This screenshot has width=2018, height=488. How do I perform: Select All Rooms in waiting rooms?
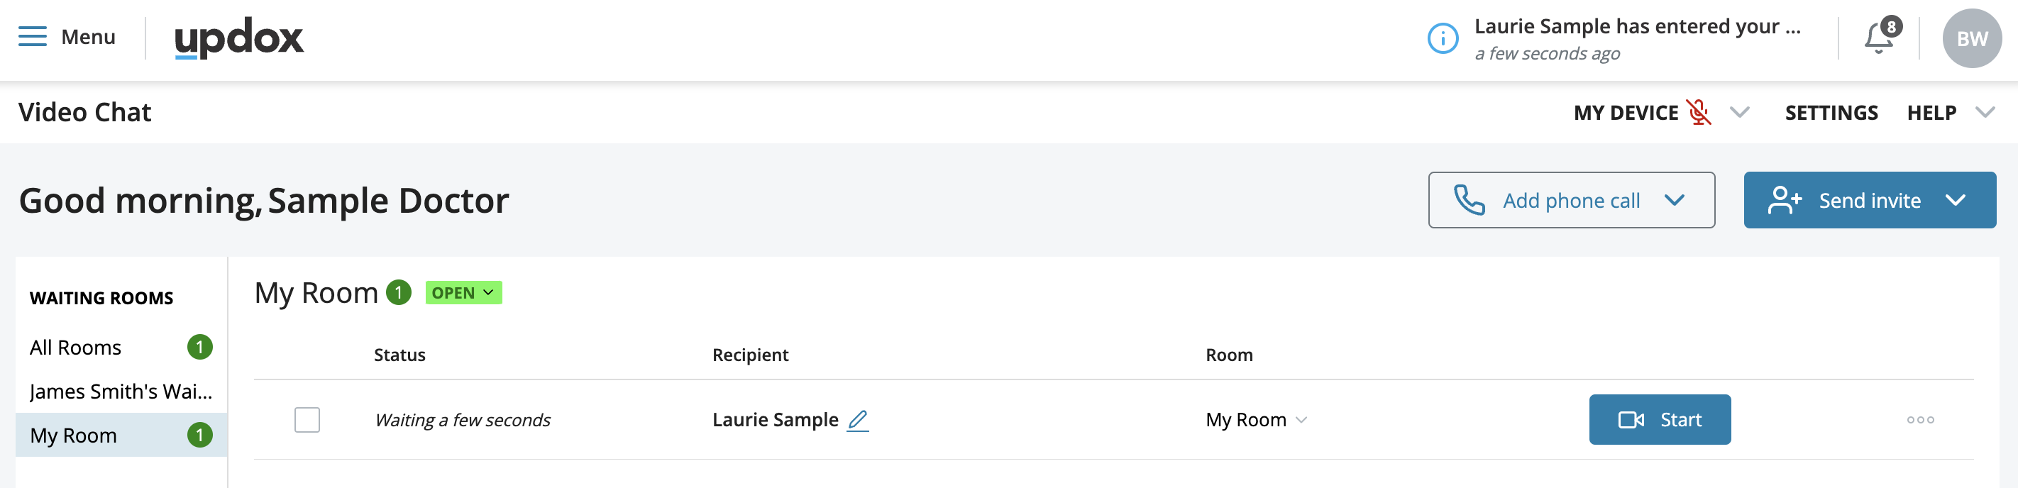pyautogui.click(x=76, y=348)
